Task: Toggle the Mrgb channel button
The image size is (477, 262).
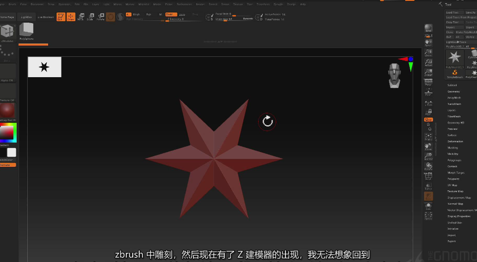Action: (136, 14)
